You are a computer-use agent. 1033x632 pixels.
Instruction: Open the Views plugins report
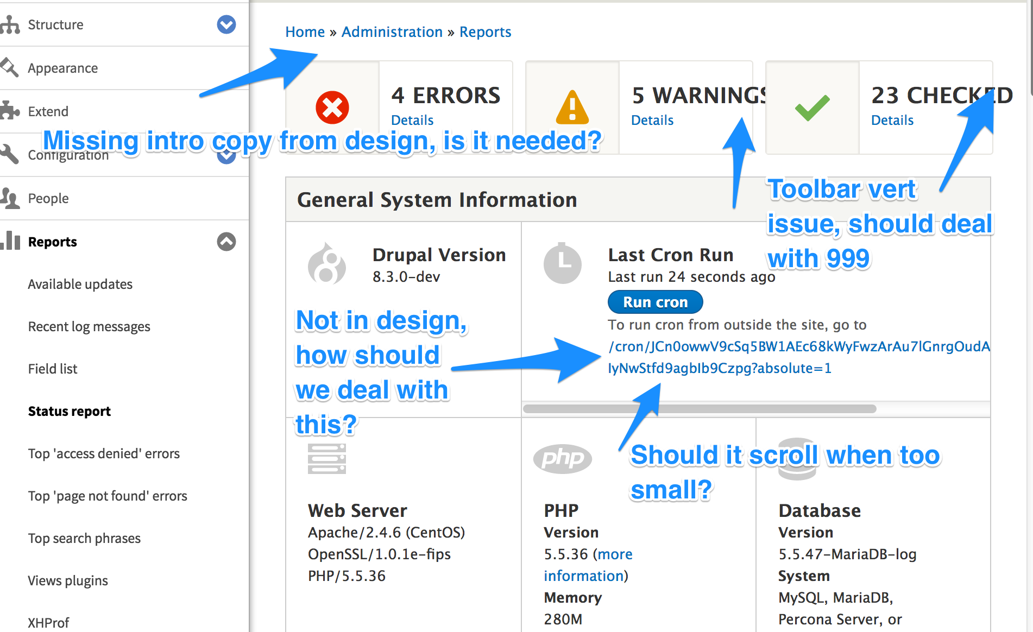coord(68,580)
